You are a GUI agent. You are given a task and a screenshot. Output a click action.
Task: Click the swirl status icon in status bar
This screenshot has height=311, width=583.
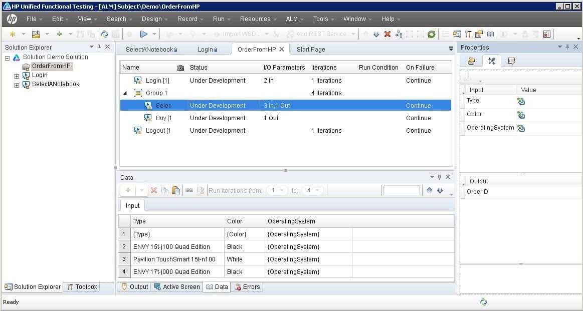(x=483, y=302)
